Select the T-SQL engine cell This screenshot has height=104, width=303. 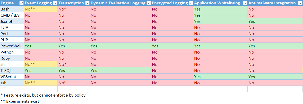click(12, 70)
